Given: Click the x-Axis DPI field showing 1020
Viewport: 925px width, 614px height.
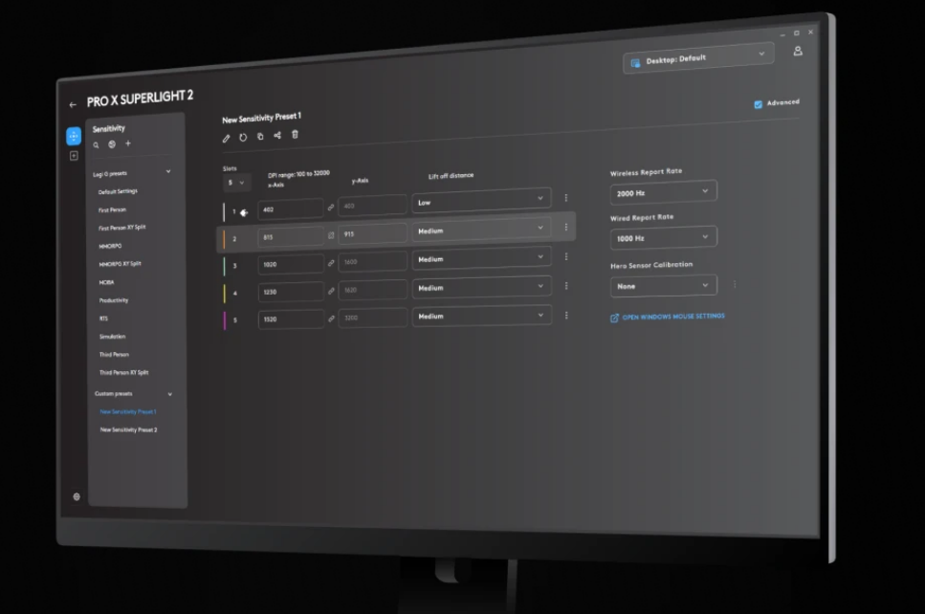Looking at the screenshot, I should pyautogui.click(x=291, y=264).
